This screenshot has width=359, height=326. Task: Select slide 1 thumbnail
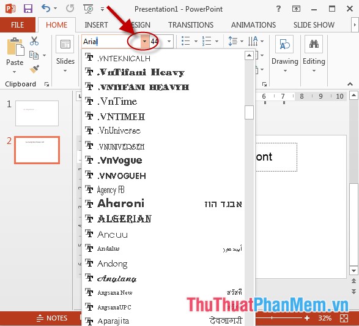coord(37,113)
